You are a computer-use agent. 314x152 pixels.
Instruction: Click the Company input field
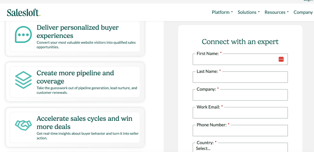(x=240, y=95)
